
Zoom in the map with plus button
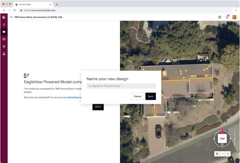click(228, 154)
